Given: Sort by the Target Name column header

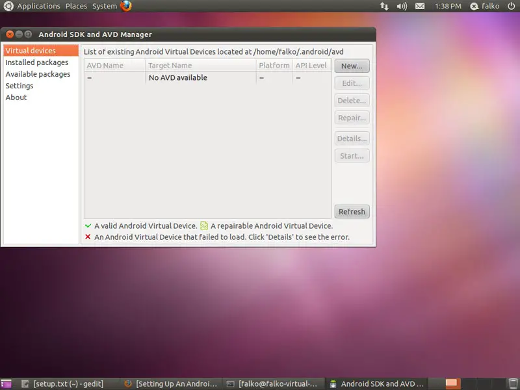Looking at the screenshot, I should click(x=201, y=66).
